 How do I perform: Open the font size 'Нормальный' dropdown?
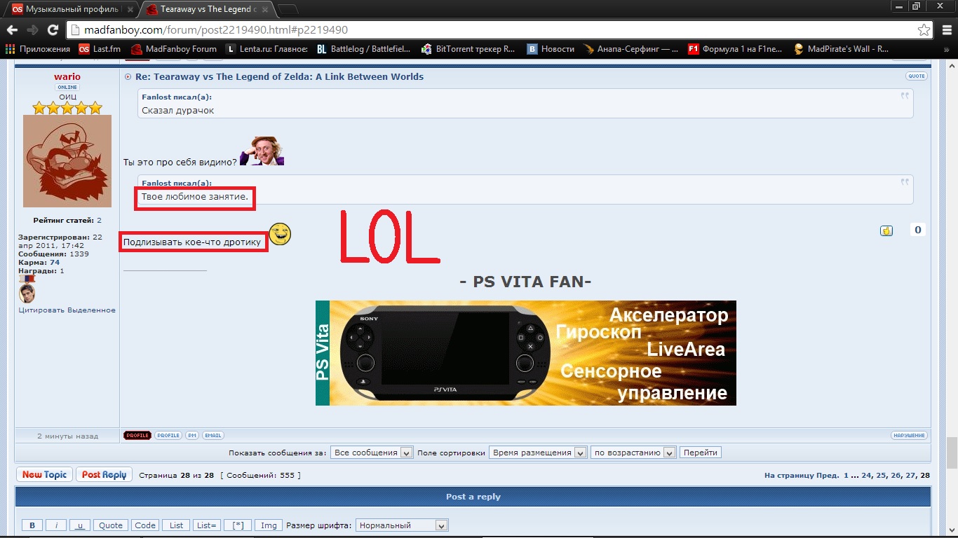[x=402, y=525]
